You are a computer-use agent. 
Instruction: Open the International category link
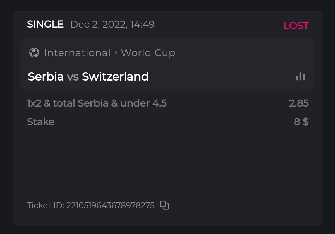click(77, 53)
